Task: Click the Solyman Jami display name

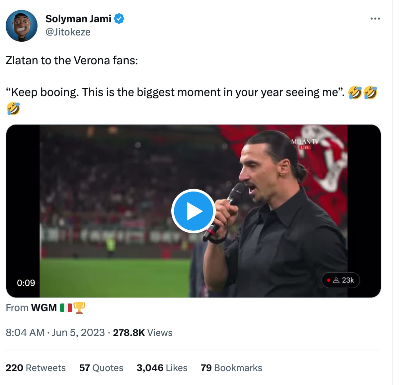Action: [x=78, y=19]
